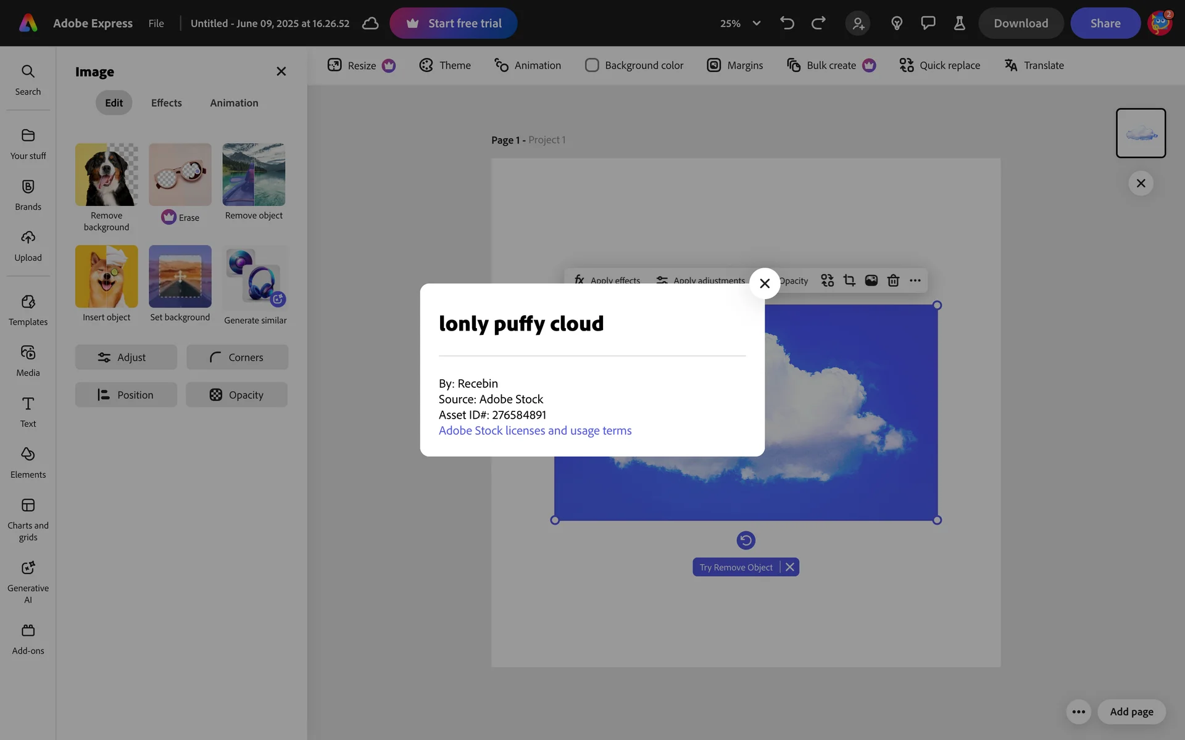Dismiss the Try Remove Object tip

pos(790,567)
